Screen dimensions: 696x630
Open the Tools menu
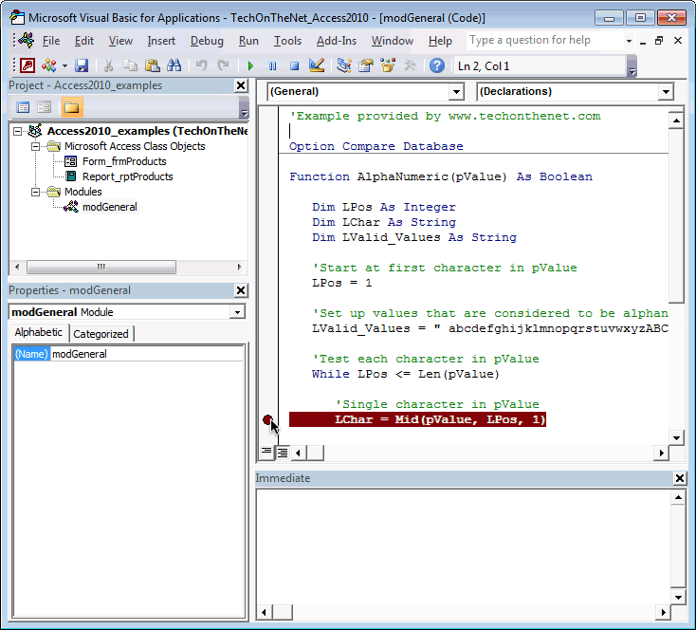pos(287,41)
